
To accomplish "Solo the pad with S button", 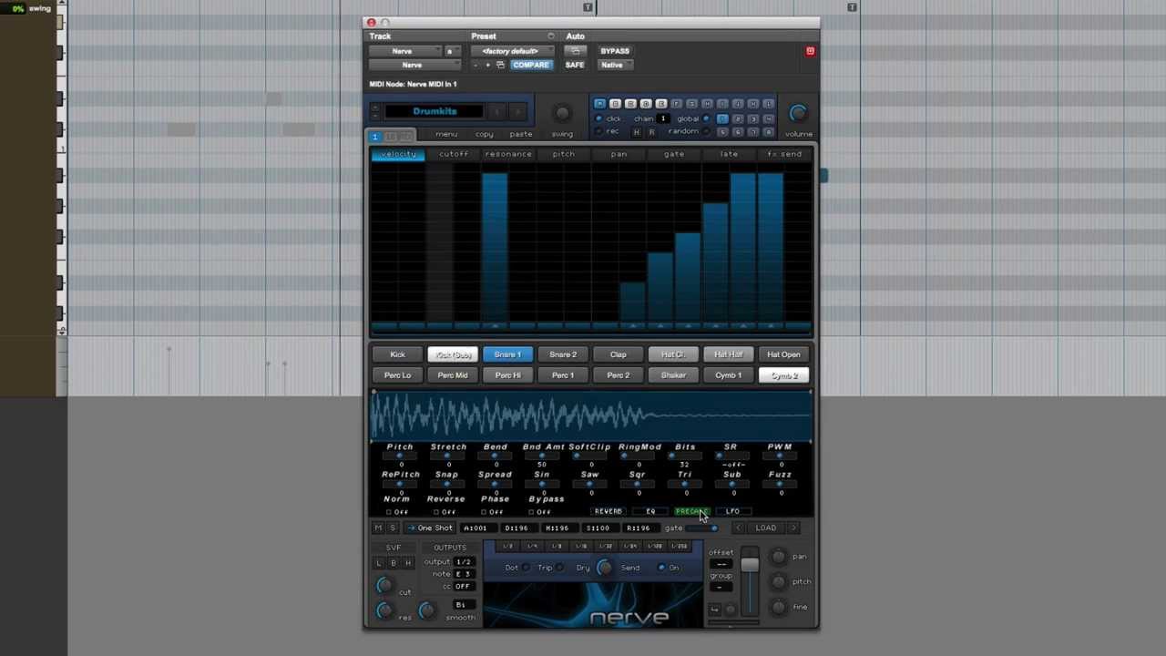I will (x=393, y=528).
